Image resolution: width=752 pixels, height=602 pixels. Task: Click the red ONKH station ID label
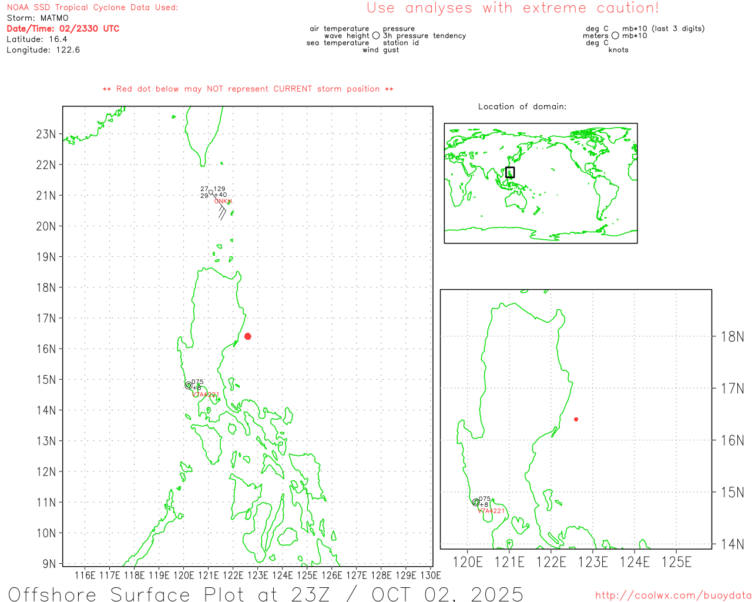[x=223, y=202]
